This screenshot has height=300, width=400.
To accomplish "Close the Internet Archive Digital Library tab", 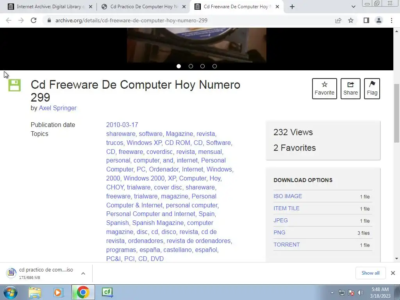I will [x=91, y=7].
